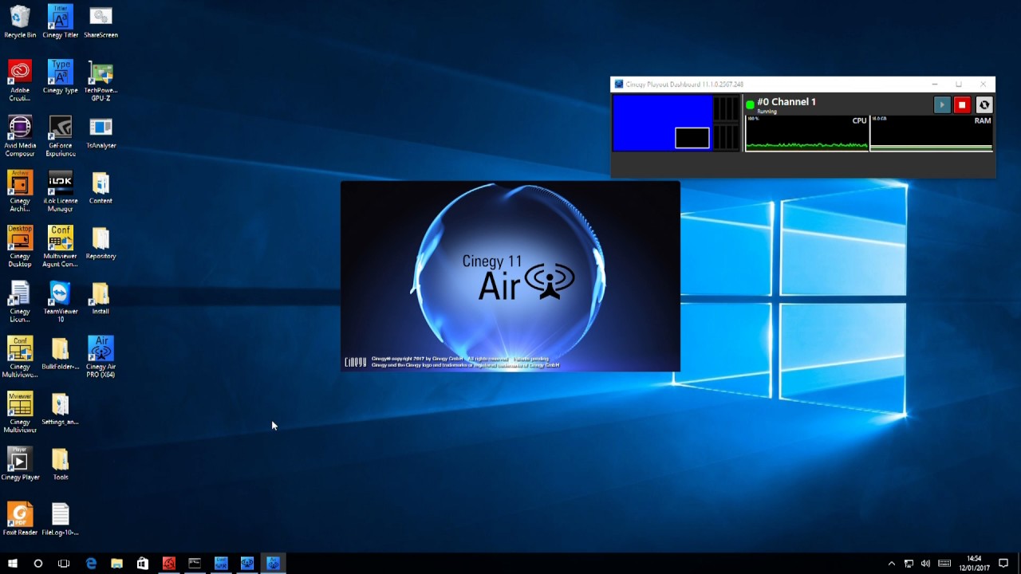Image resolution: width=1021 pixels, height=574 pixels.
Task: Close the Cinegy Playout Dashboard window
Action: 983,85
